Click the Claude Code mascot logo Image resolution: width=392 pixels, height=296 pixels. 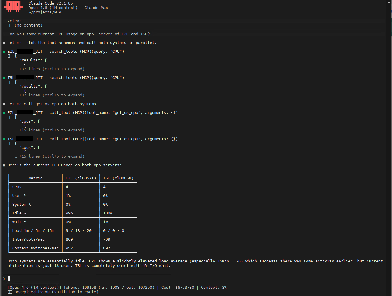(13, 6)
